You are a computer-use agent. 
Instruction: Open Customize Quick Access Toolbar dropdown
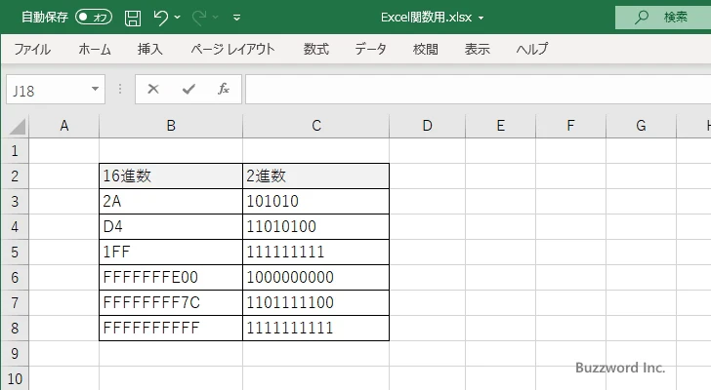click(236, 18)
